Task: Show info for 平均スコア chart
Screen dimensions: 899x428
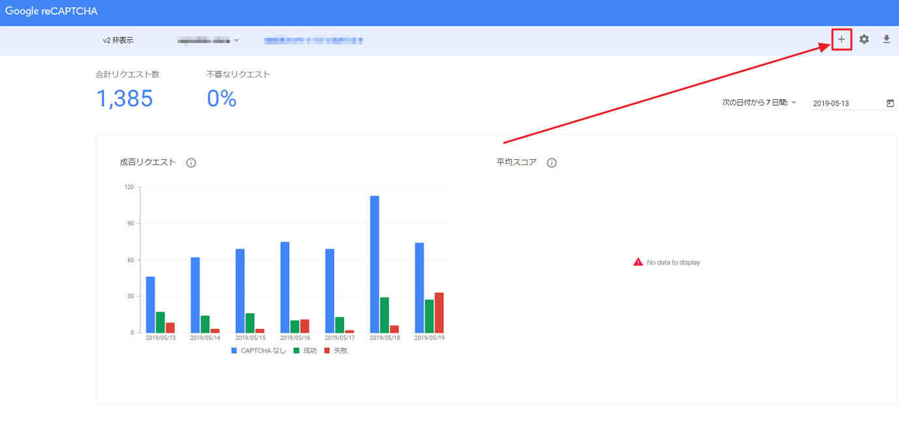Action: coord(552,163)
